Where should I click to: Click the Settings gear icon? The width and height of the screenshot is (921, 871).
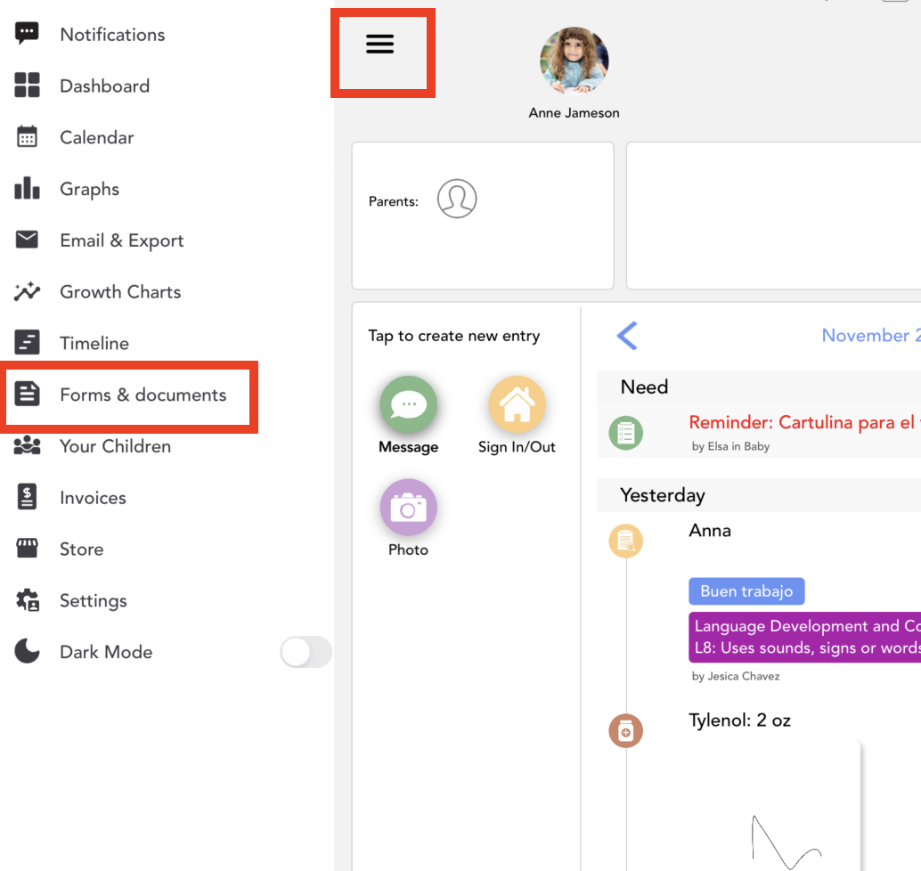(x=27, y=600)
